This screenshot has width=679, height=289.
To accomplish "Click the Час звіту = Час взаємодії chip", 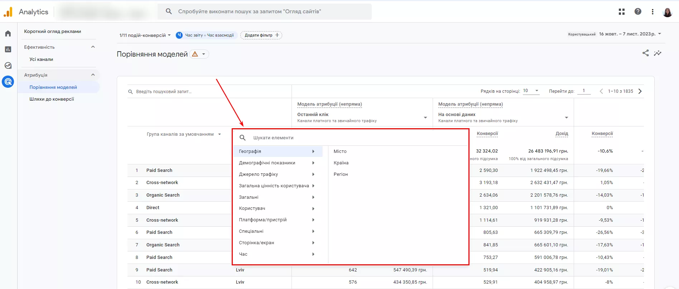I will coord(206,35).
